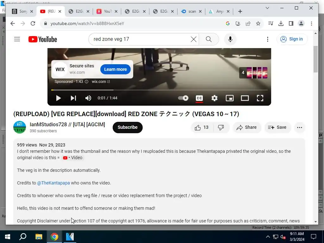
Task: Seek on the video progress bar
Action: pyautogui.click(x=159, y=90)
